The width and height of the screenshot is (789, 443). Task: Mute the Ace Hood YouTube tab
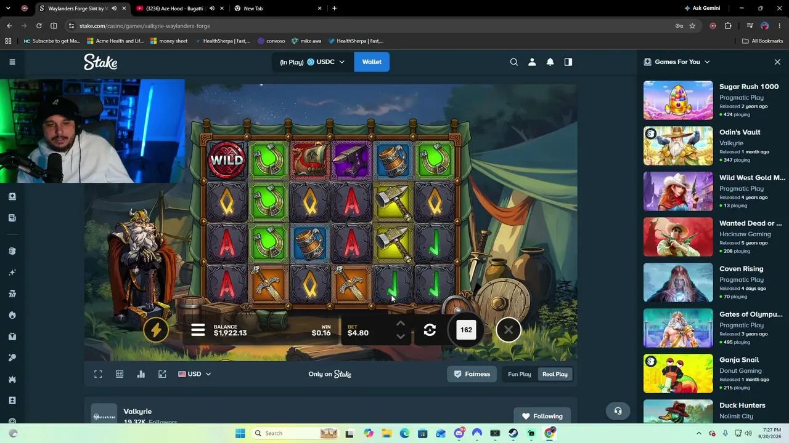(x=212, y=9)
